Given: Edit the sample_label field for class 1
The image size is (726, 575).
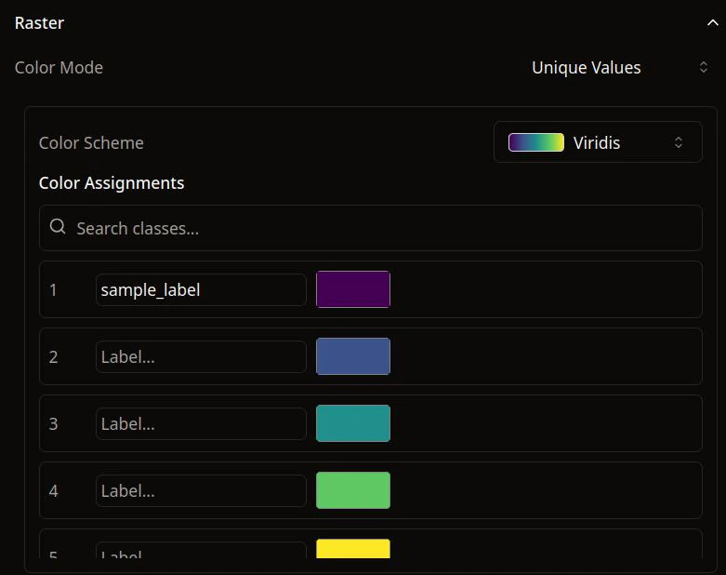Looking at the screenshot, I should pyautogui.click(x=201, y=290).
